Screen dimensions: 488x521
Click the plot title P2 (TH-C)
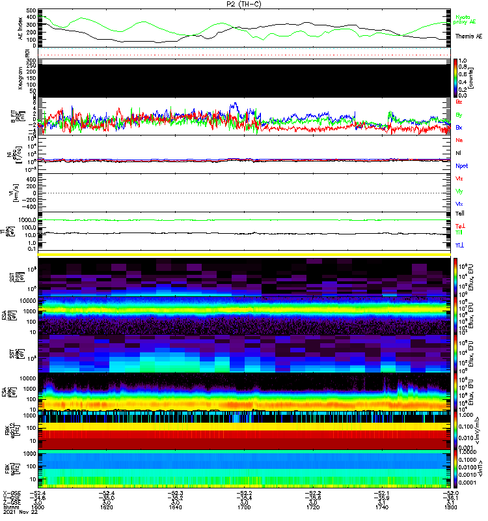pyautogui.click(x=244, y=4)
